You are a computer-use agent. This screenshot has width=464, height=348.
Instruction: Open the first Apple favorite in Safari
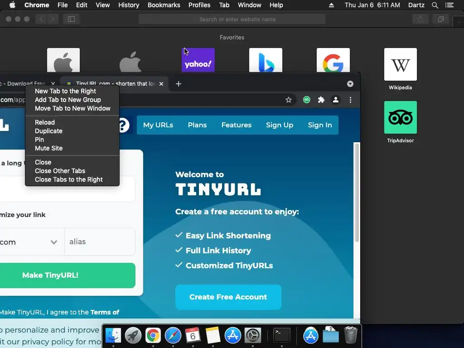pyautogui.click(x=63, y=60)
